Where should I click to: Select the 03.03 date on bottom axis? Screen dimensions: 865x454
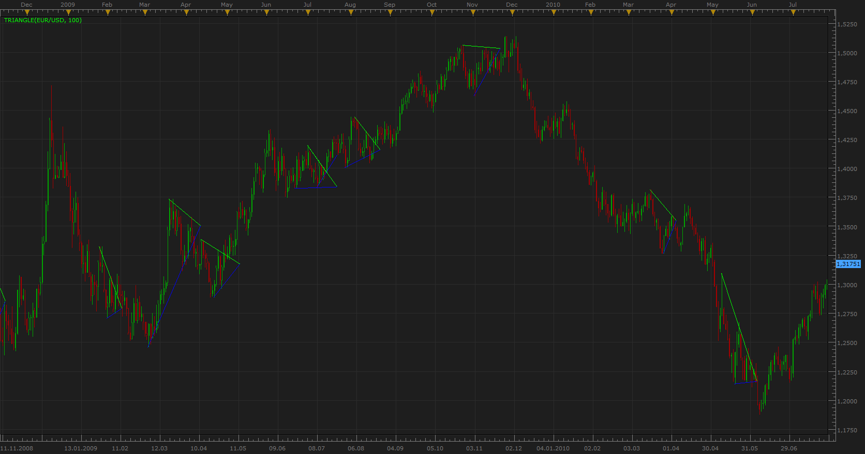(632, 448)
